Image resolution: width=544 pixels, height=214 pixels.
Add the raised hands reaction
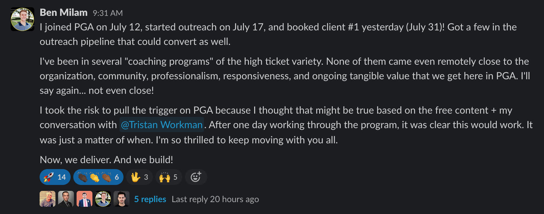(168, 177)
